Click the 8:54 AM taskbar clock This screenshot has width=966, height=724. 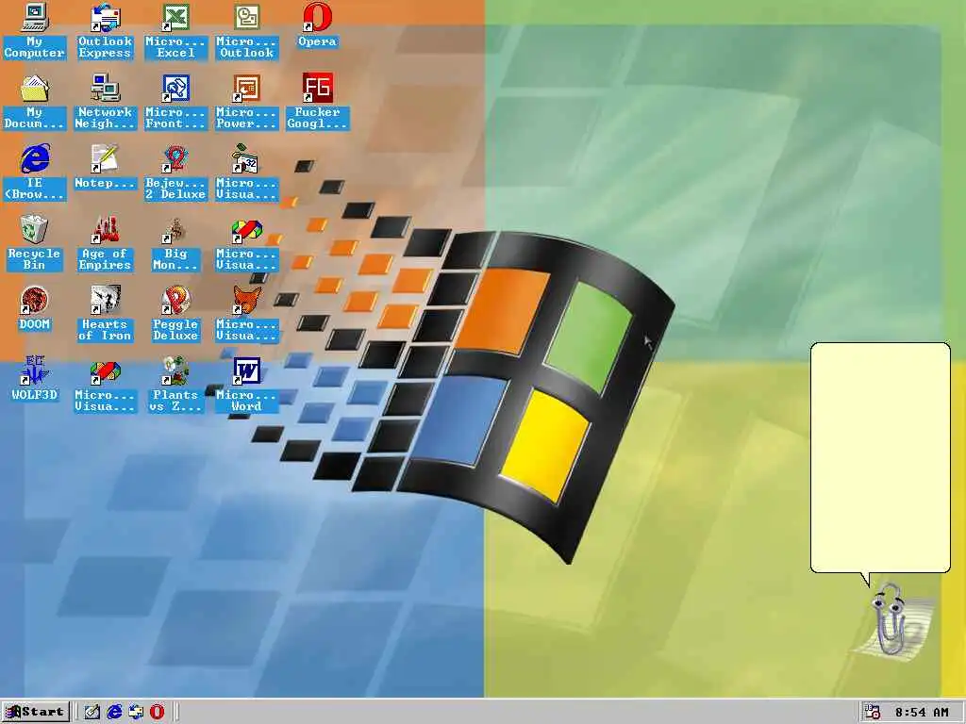click(x=922, y=713)
